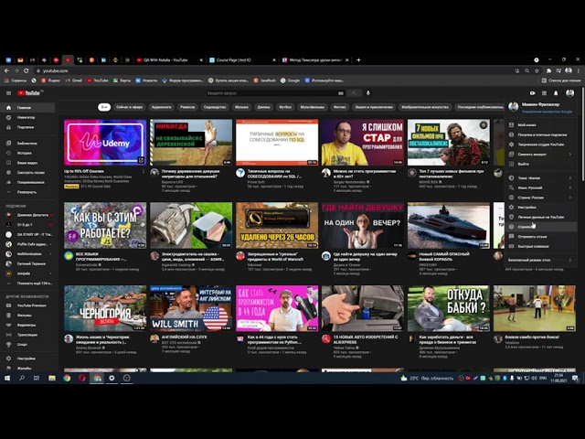Open the browser extensions puzzle icon
This screenshot has width=585, height=439.
point(548,70)
